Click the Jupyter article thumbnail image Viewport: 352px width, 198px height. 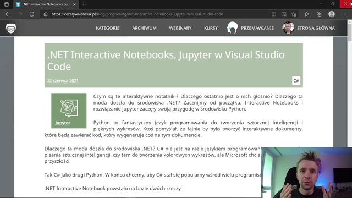(69, 111)
